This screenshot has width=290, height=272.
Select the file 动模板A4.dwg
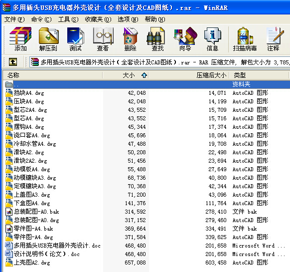pyautogui.click(x=32, y=169)
